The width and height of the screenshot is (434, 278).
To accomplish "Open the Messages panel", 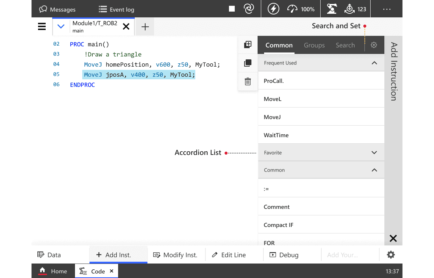I will click(x=57, y=9).
